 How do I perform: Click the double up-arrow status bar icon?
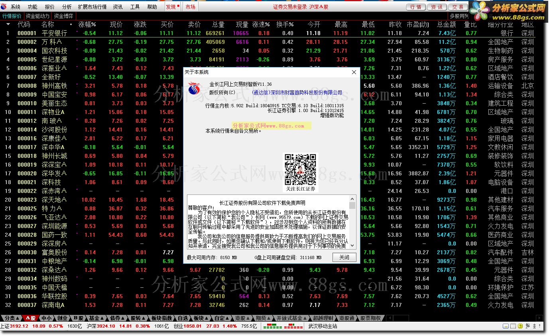tap(534, 326)
